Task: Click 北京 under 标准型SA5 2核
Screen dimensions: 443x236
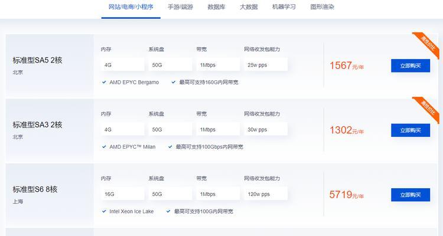Action: coord(18,72)
